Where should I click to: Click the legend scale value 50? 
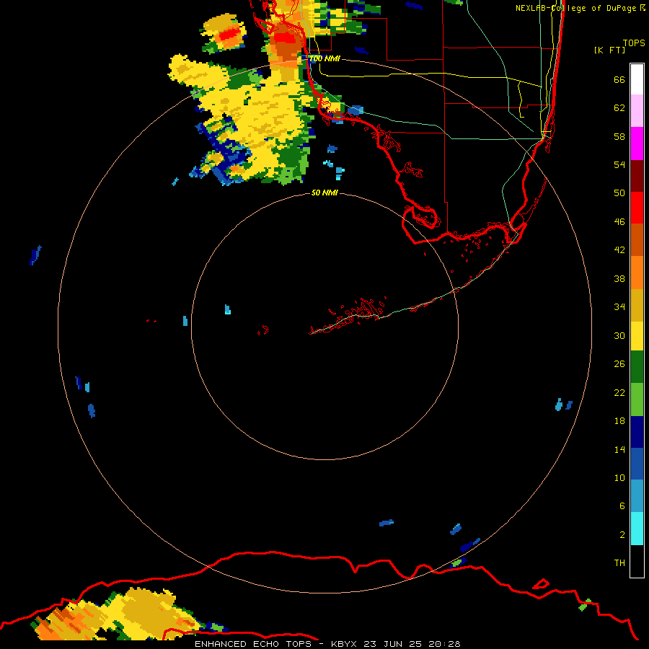619,193
